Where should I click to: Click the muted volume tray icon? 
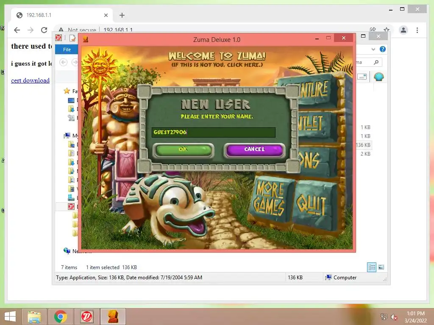[x=394, y=317]
